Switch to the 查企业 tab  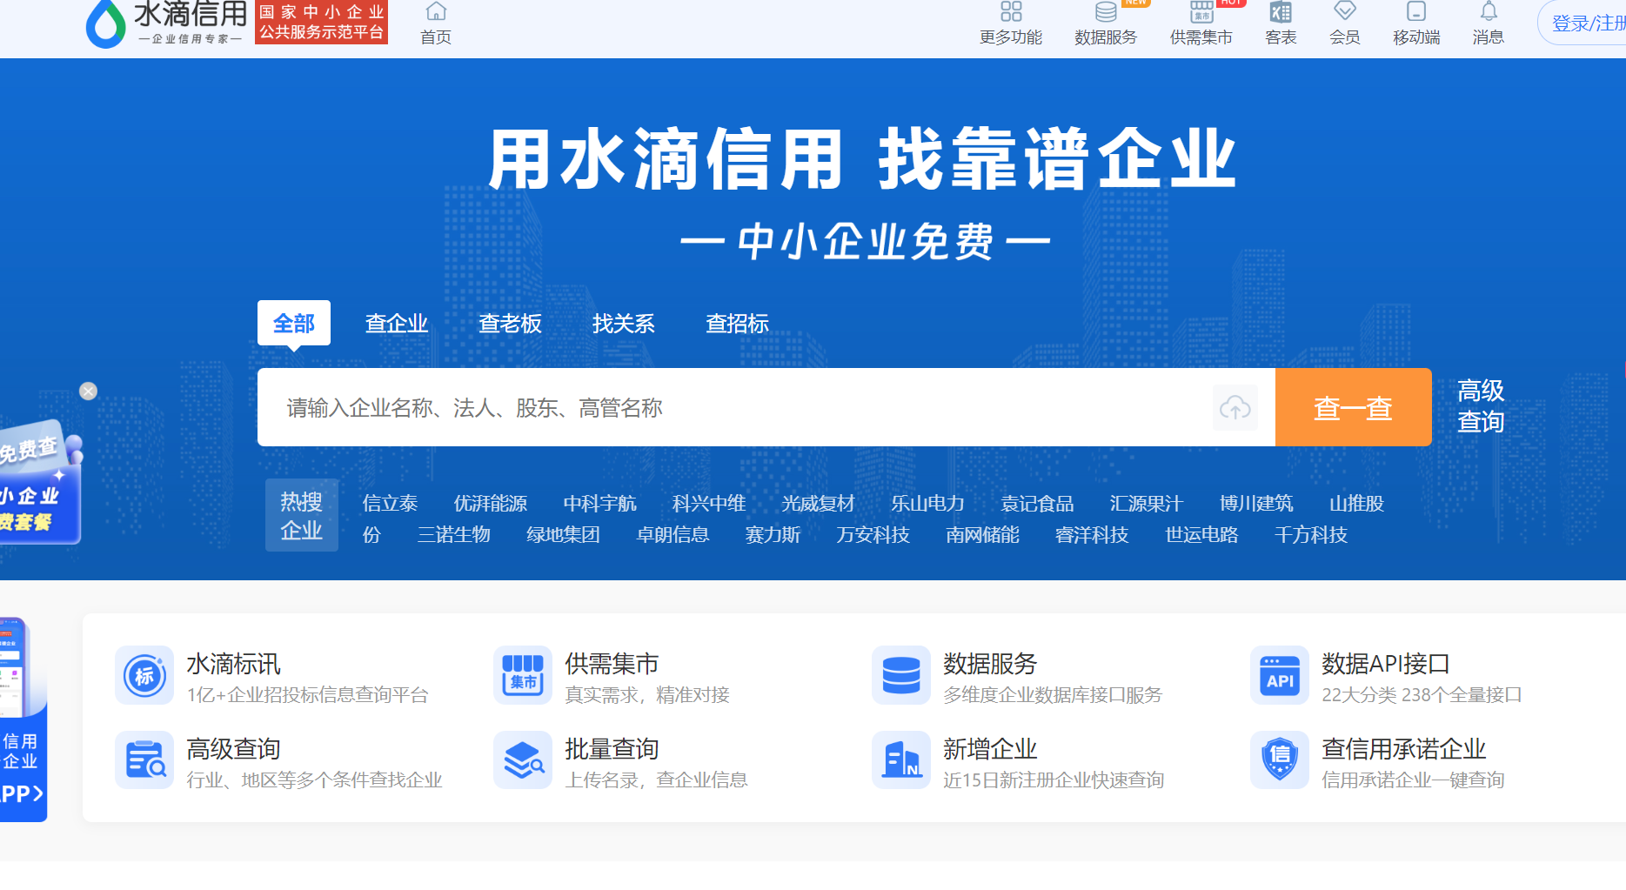coord(397,323)
